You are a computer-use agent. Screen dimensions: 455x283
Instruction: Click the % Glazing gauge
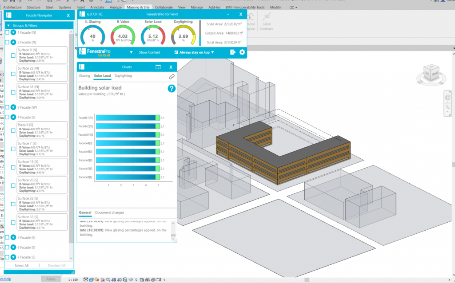[92, 35]
